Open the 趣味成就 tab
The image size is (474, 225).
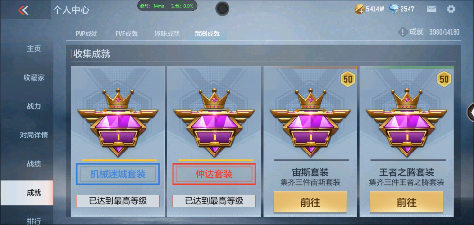coord(167,34)
